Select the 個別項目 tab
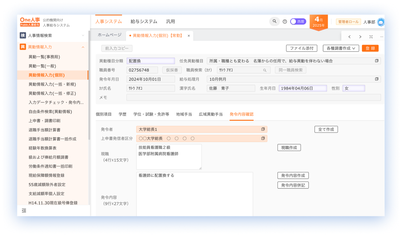 pos(104,114)
